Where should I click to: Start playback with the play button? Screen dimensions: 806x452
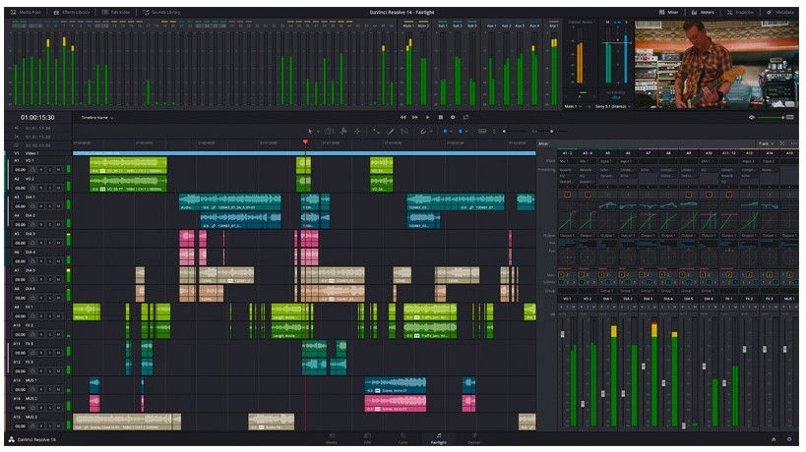[x=428, y=118]
